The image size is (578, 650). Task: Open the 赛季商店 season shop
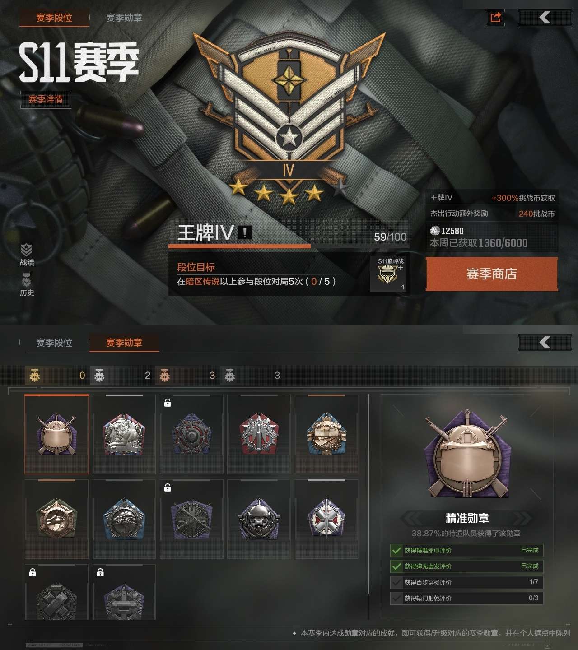[492, 274]
